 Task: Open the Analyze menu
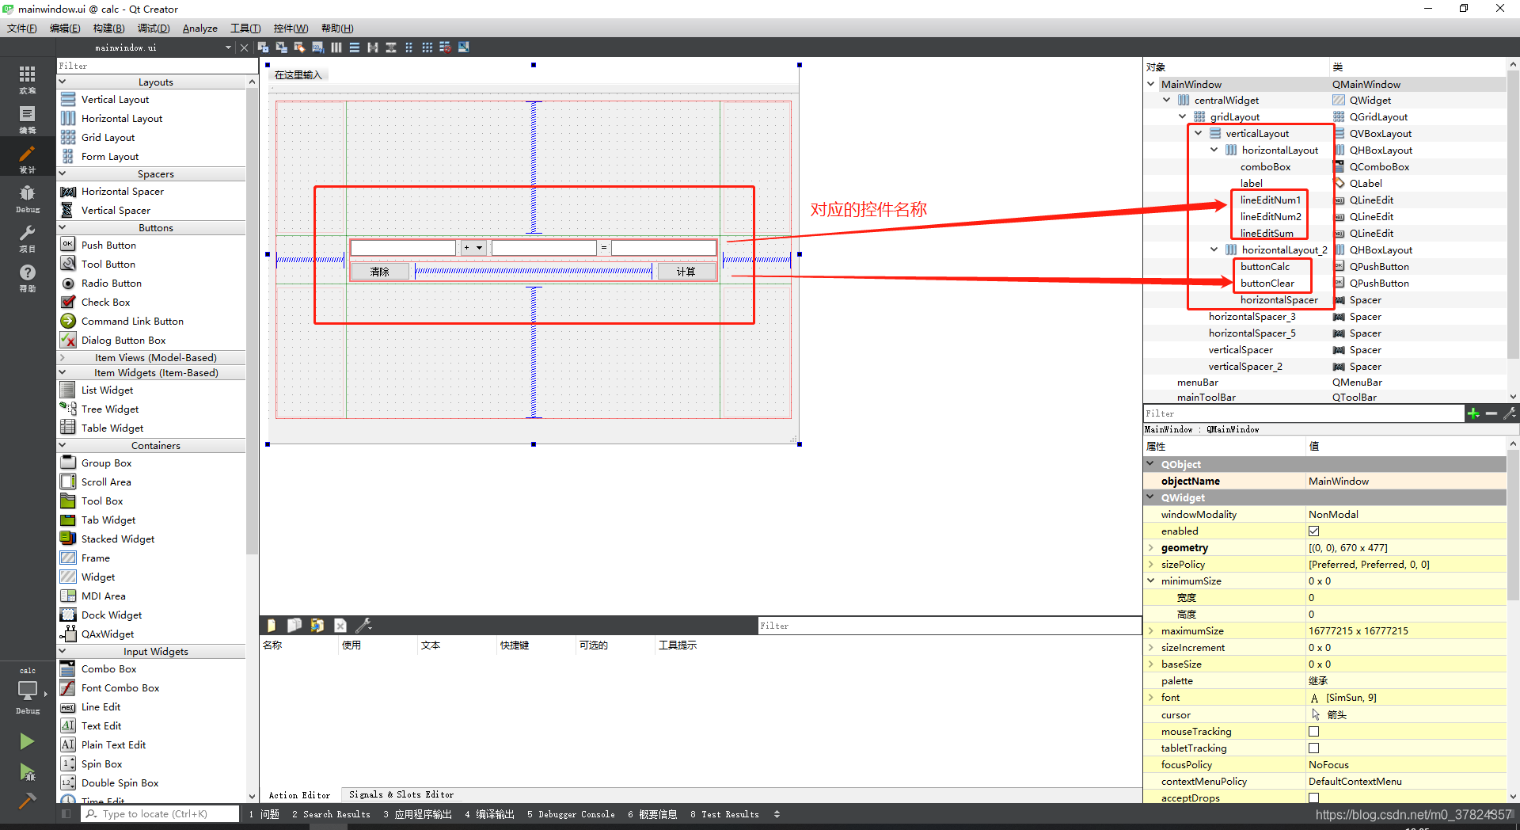pyautogui.click(x=199, y=29)
